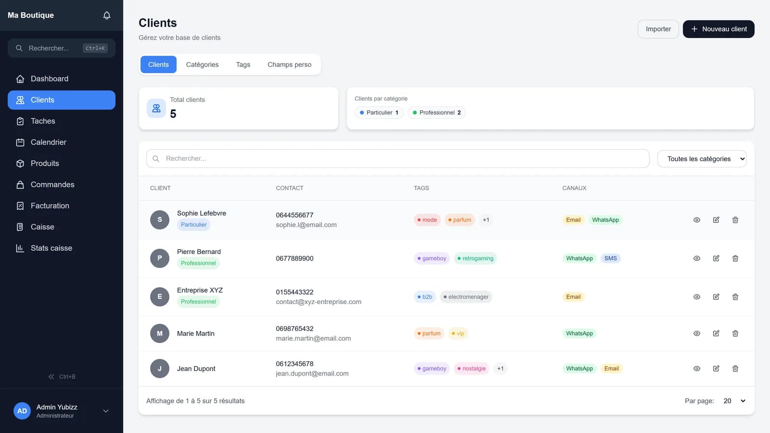The width and height of the screenshot is (770, 433).
Task: Click email marie.martin@email.com
Action: click(313, 338)
